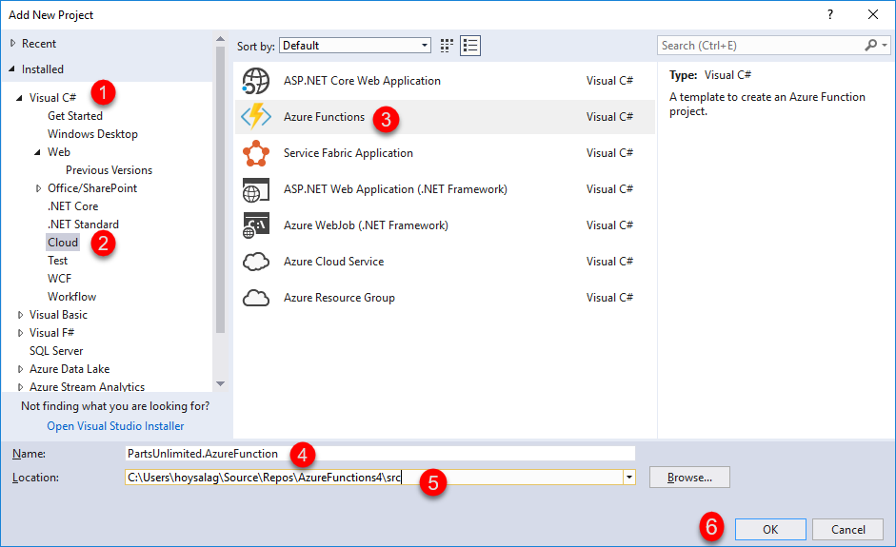Image resolution: width=896 pixels, height=547 pixels.
Task: Click the category tree scrollbar thumb
Action: point(221,189)
